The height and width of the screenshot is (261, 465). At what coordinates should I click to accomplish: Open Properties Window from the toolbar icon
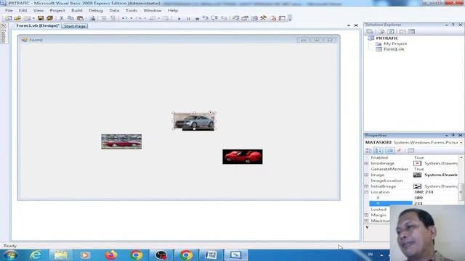[245, 18]
